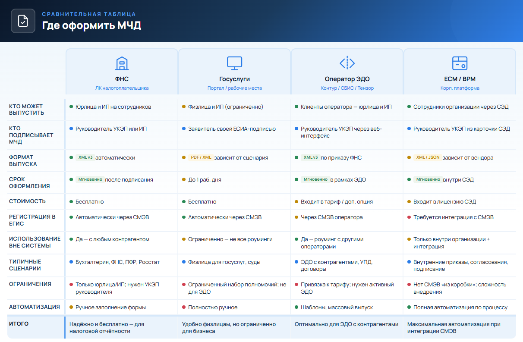This screenshot has height=342, width=523.
Task: Click the XML v3 badge in ФНС column
Action: pos(85,157)
